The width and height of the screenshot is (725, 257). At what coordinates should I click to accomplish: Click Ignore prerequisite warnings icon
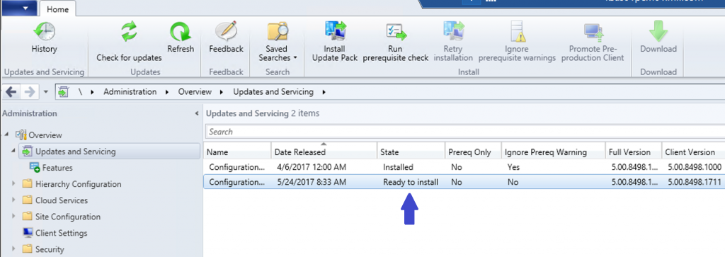518,32
